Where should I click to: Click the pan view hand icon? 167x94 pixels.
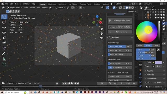102,34
